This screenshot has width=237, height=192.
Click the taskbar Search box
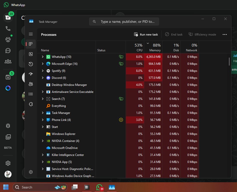click(40, 187)
